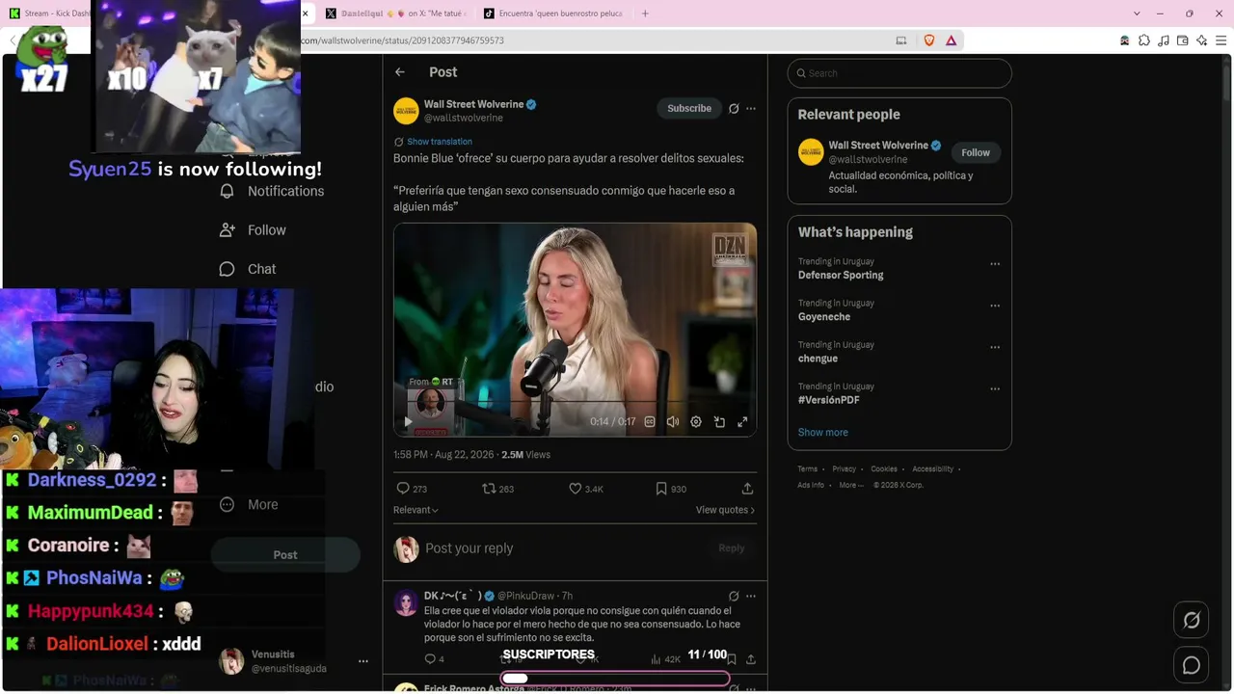Viewport: 1234px width, 694px height.
Task: Open DK's profile avatar
Action: [406, 603]
